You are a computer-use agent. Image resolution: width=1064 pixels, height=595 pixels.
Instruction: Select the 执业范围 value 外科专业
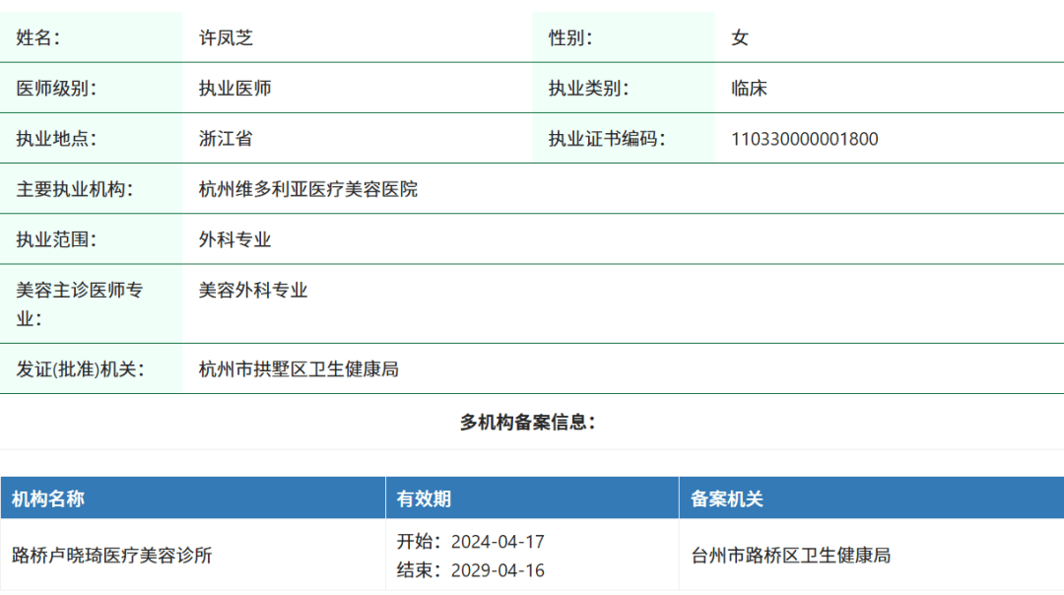[234, 239]
